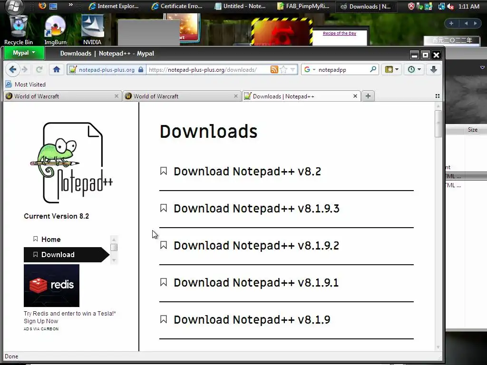Go back to the previous page

point(13,69)
